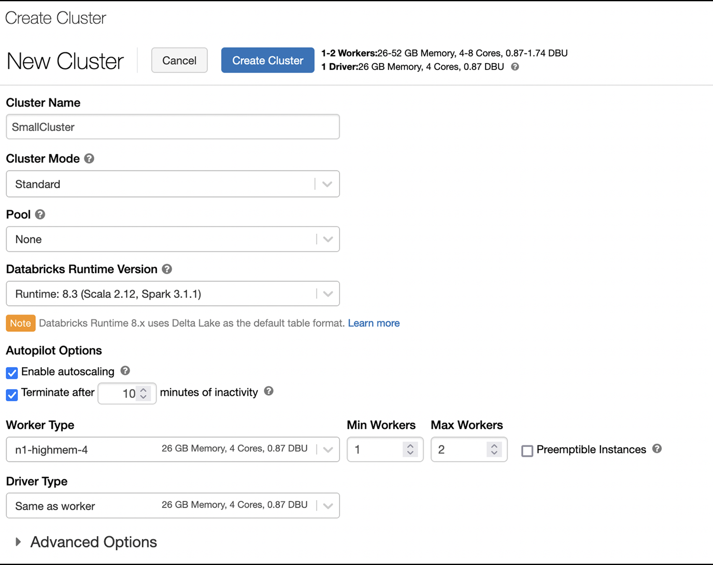The height and width of the screenshot is (565, 713).
Task: Click the Cluster Name input field
Action: point(172,127)
